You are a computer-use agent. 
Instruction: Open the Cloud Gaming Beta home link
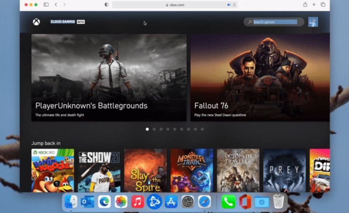67,22
